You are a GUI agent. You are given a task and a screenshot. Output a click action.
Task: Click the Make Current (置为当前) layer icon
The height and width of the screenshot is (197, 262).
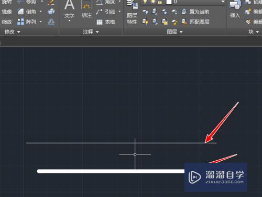coord(184,12)
